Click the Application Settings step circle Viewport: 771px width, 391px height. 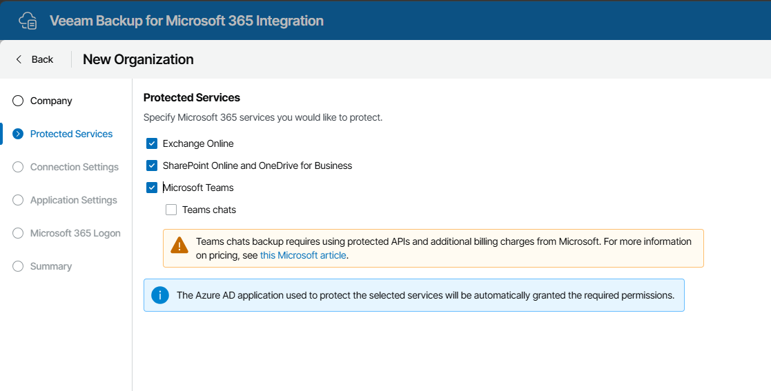click(x=18, y=200)
